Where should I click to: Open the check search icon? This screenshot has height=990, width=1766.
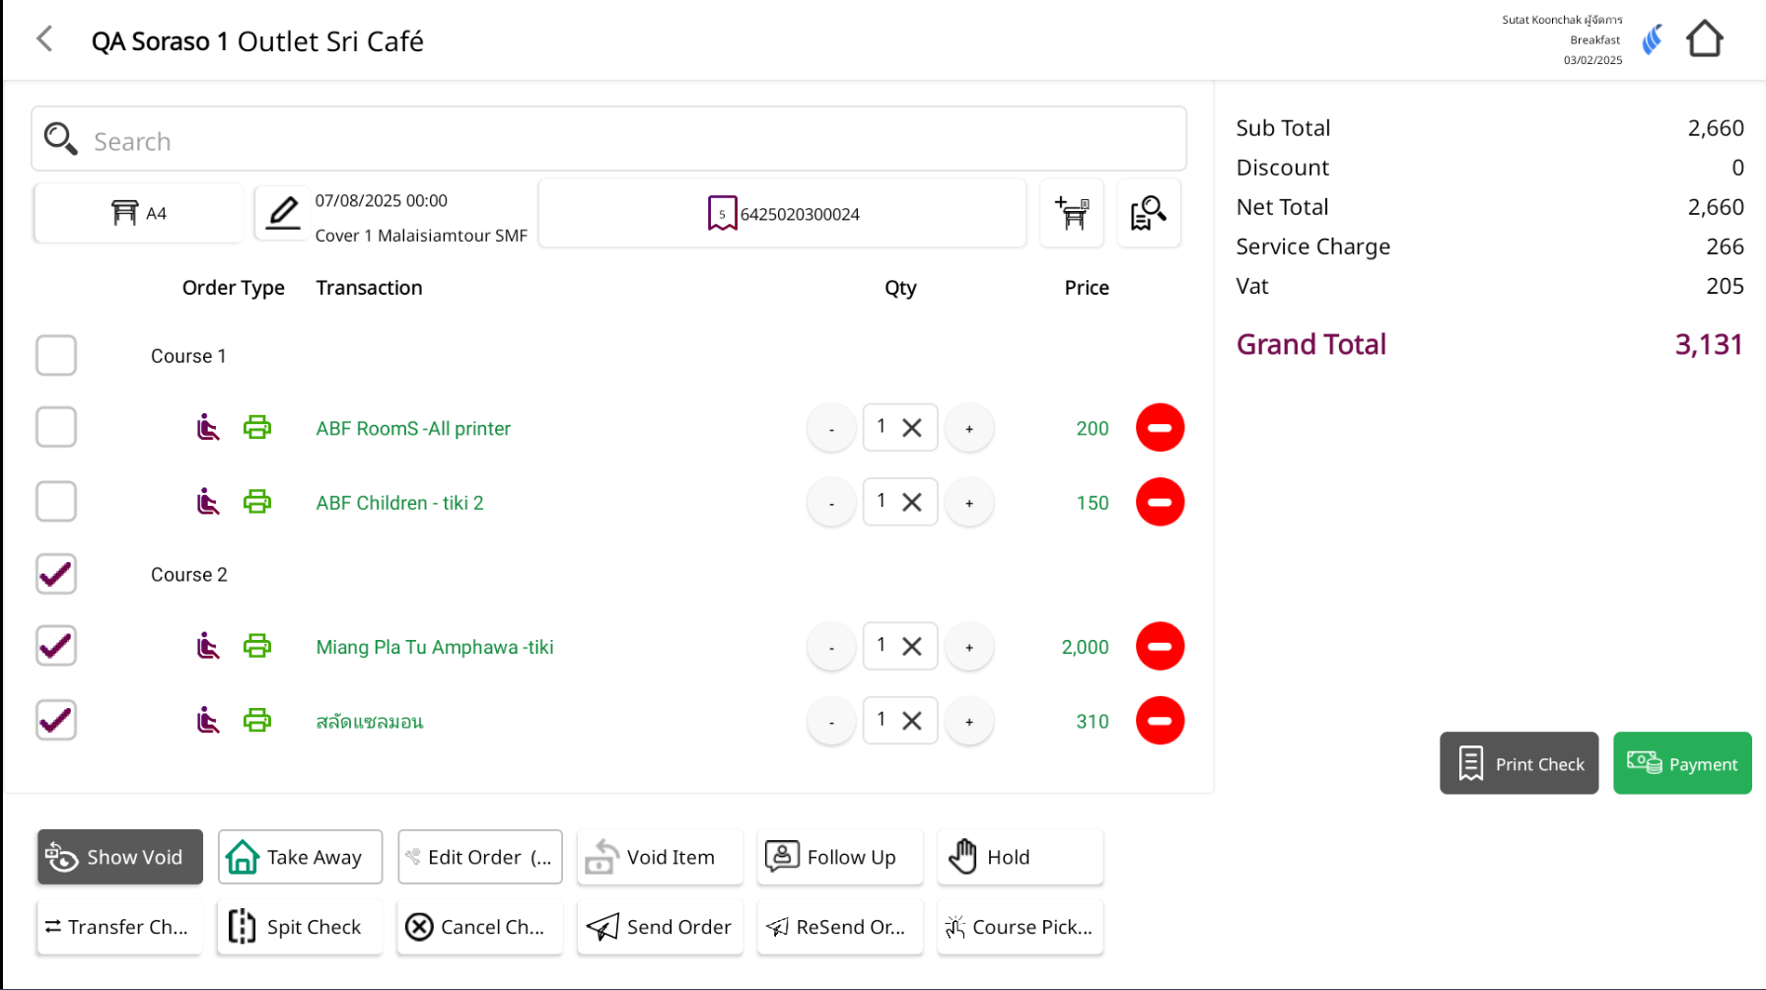pos(1148,213)
